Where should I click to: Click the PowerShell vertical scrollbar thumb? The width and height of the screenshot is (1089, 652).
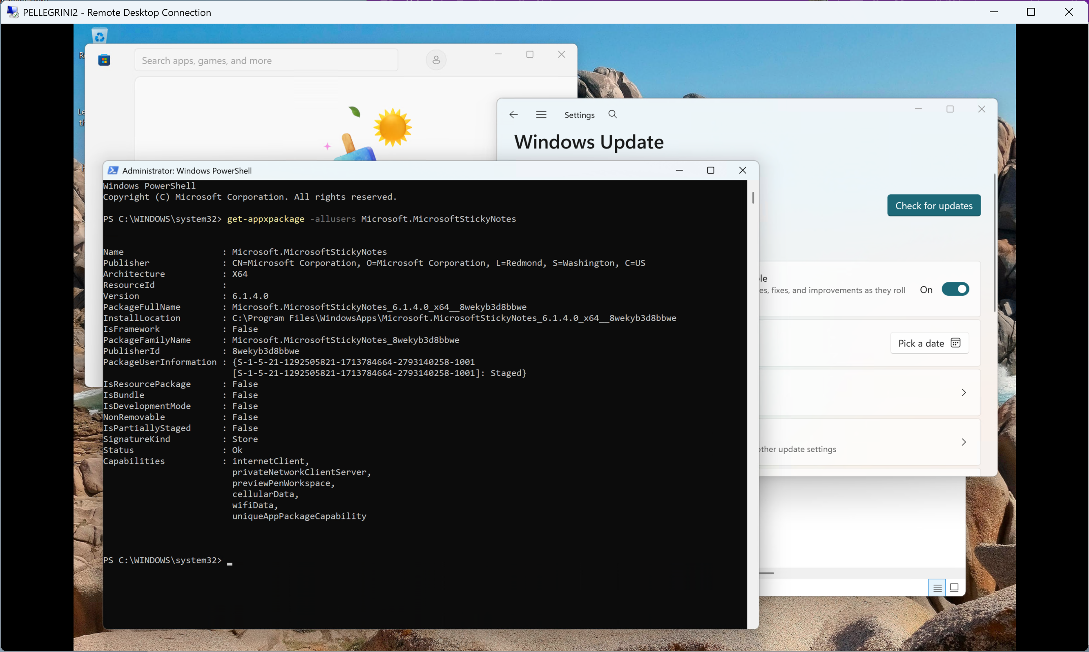coord(752,198)
